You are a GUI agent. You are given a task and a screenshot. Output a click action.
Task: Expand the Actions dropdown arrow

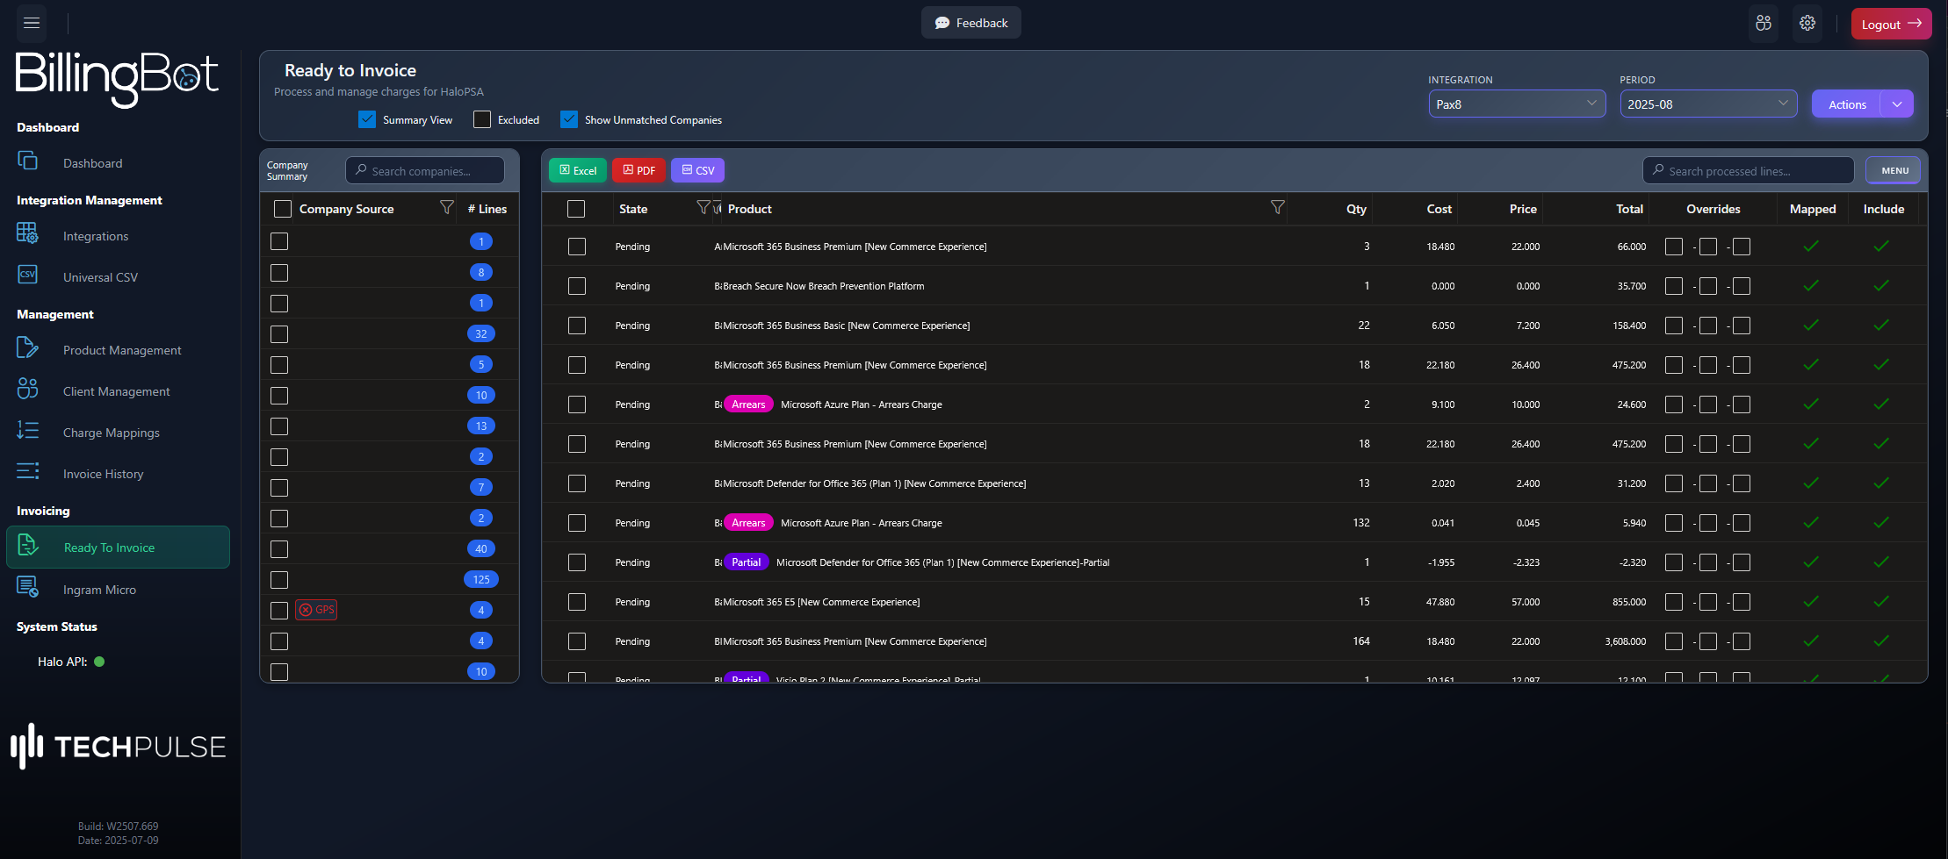point(1897,104)
